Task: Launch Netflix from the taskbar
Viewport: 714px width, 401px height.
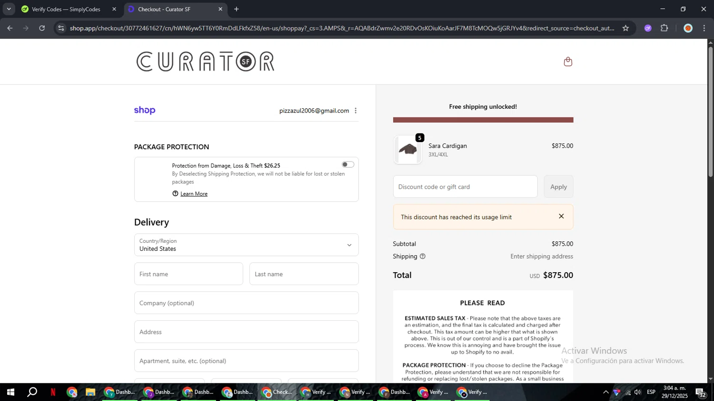Action: pos(53,392)
